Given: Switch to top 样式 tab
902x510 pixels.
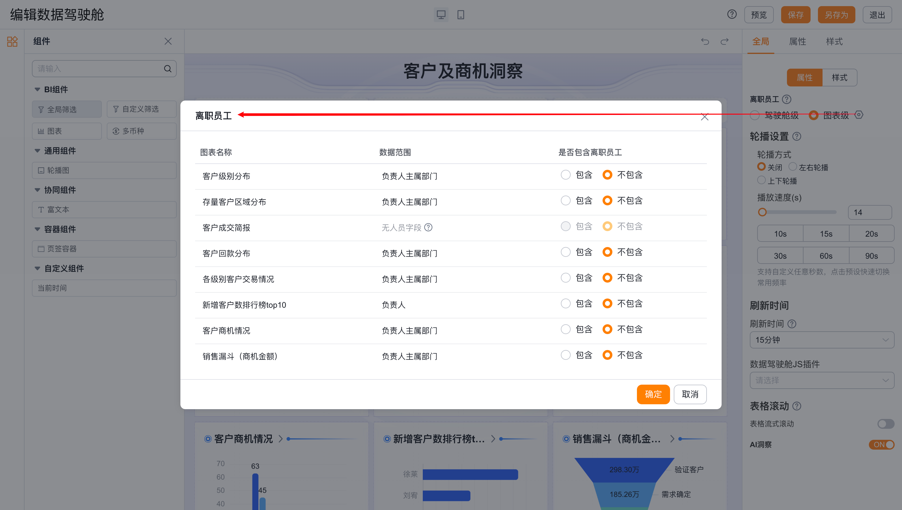Looking at the screenshot, I should 834,41.
